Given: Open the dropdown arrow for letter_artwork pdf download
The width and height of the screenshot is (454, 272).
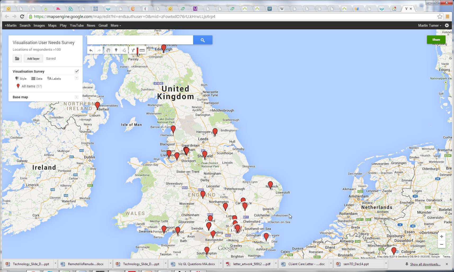Looking at the screenshot, I should pyautogui.click(x=276, y=264).
